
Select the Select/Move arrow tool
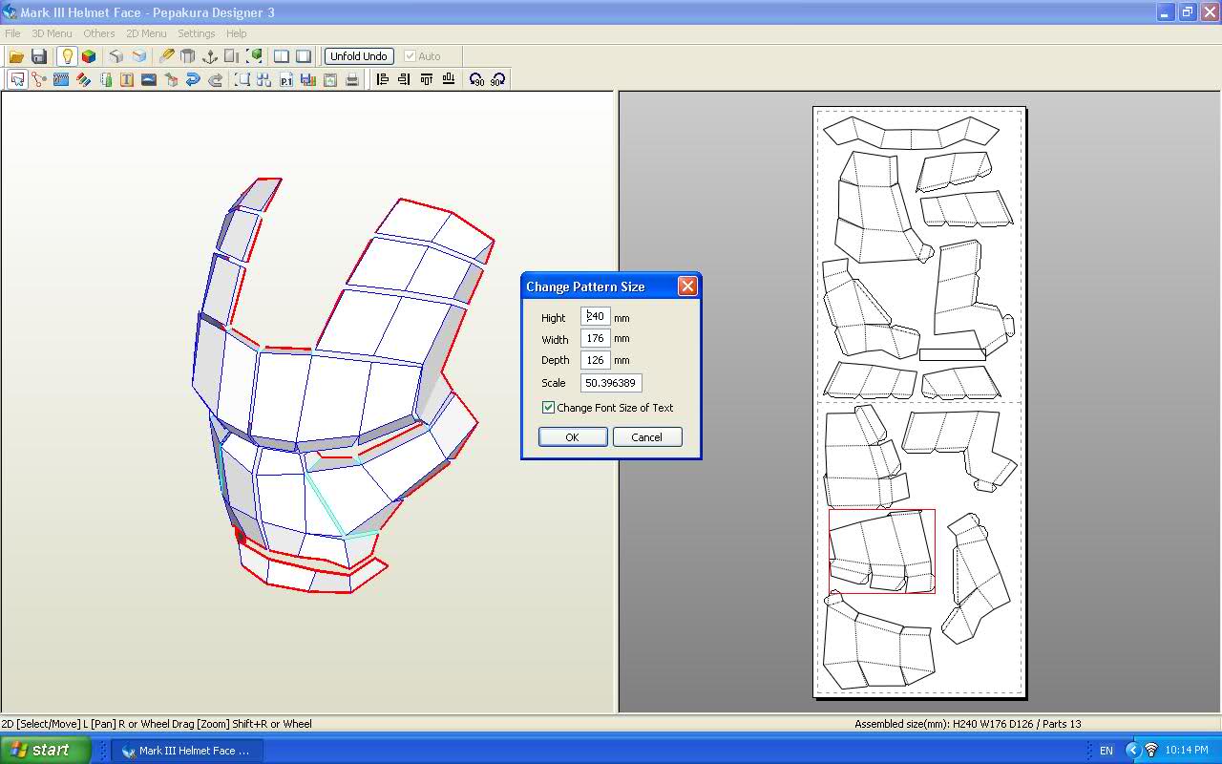coord(17,80)
